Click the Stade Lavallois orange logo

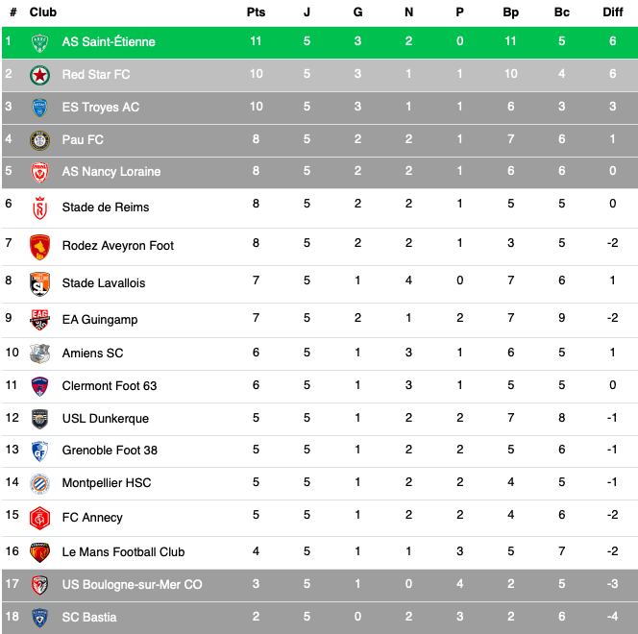[40, 283]
